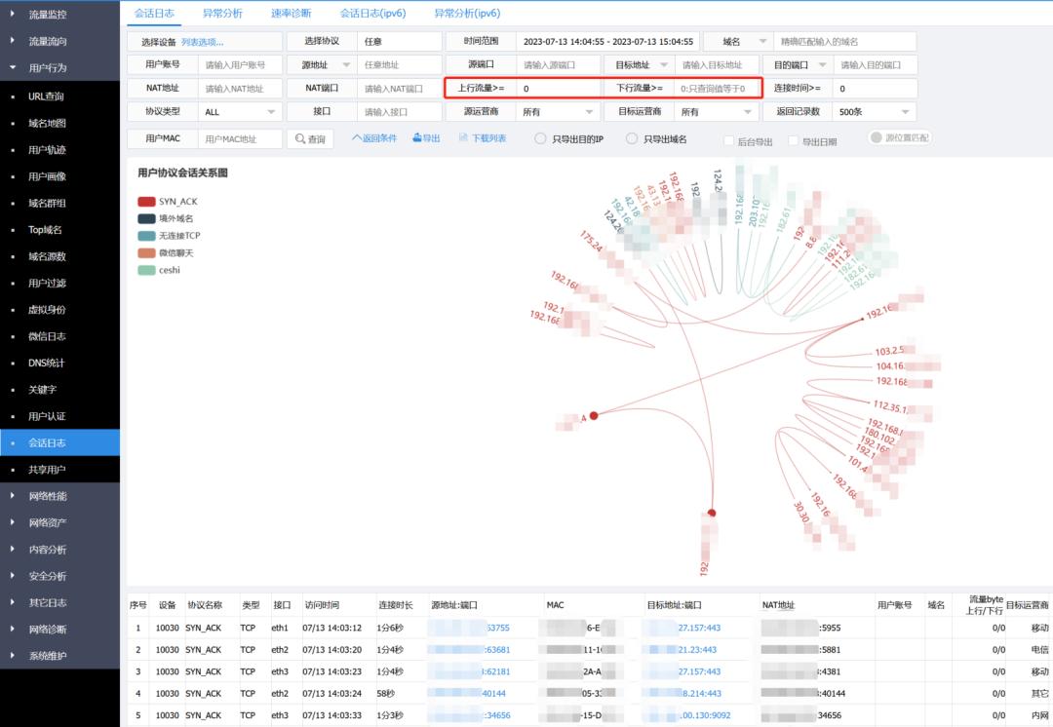Click the red SYN_ACK legend swatch
Screen dimensions: 1053x727
click(x=146, y=201)
